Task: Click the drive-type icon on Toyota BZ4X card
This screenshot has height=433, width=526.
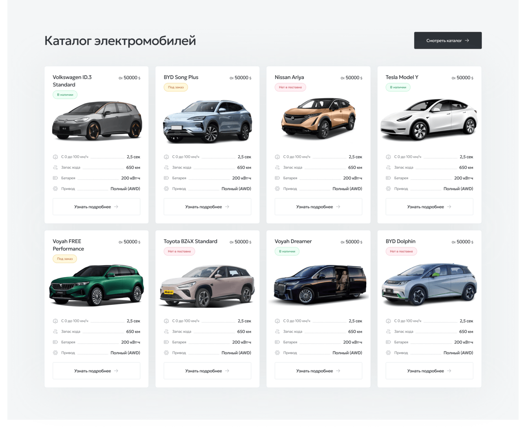Action: pyautogui.click(x=166, y=353)
